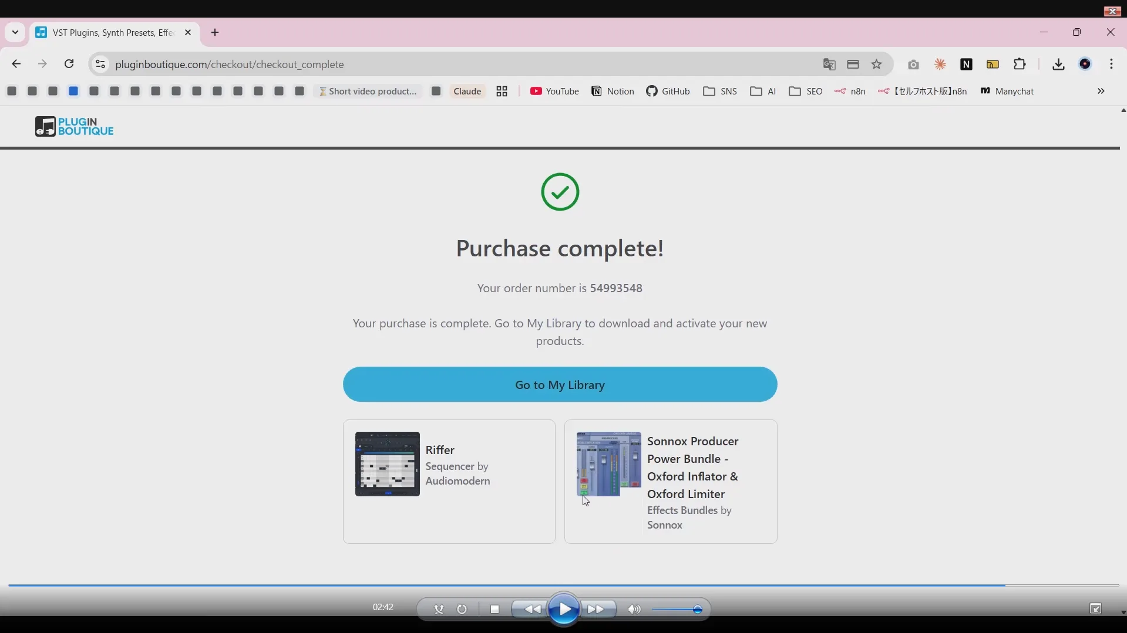Click the payment card icon in address bar
This screenshot has height=633, width=1127.
tap(853, 65)
